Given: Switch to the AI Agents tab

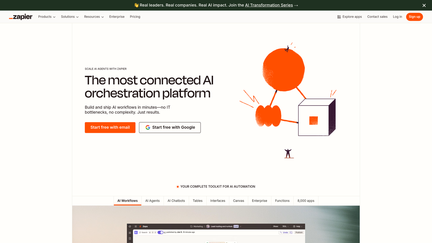Looking at the screenshot, I should (152, 201).
